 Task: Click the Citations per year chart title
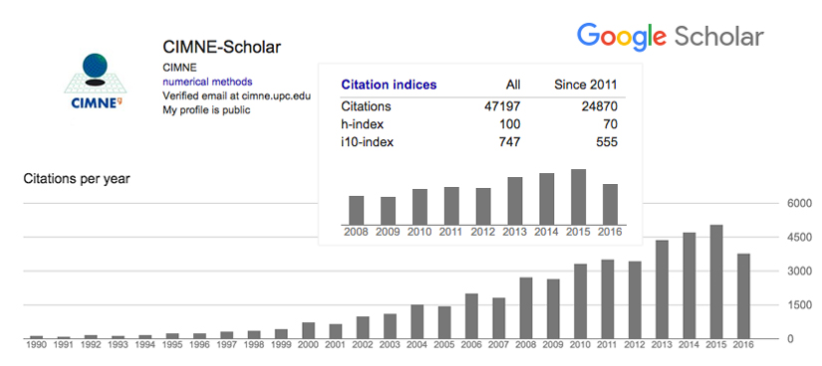coord(77,179)
